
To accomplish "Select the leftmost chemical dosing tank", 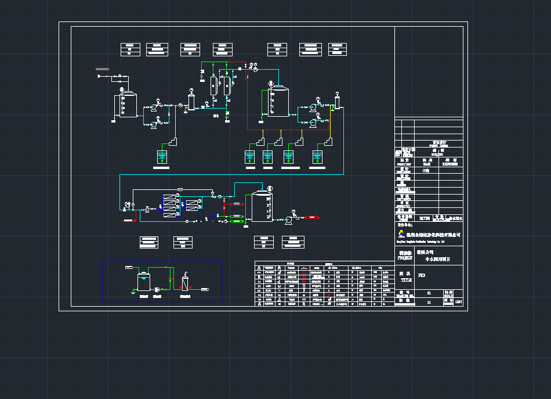I will click(x=162, y=157).
